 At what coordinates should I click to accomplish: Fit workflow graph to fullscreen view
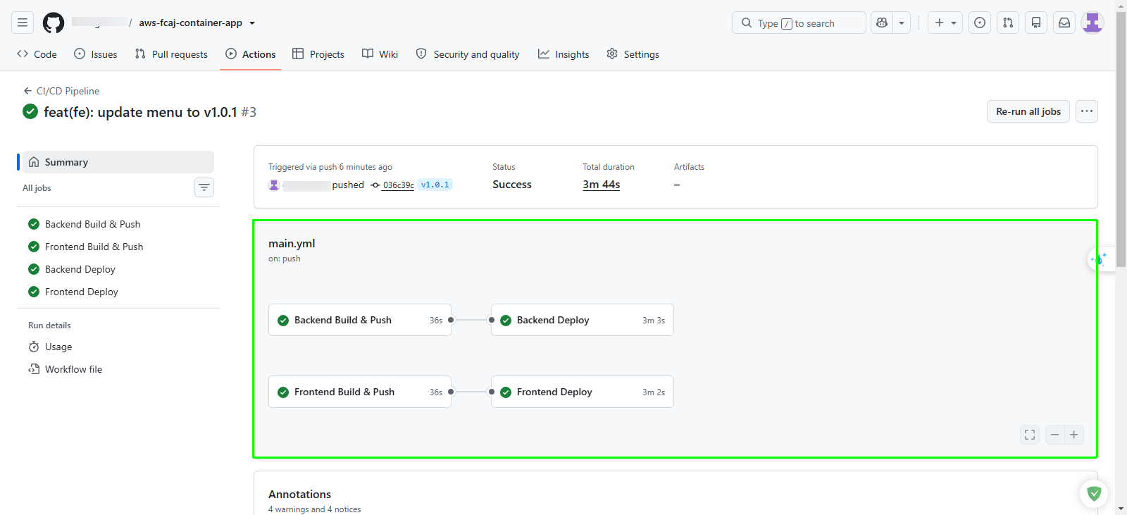1030,435
